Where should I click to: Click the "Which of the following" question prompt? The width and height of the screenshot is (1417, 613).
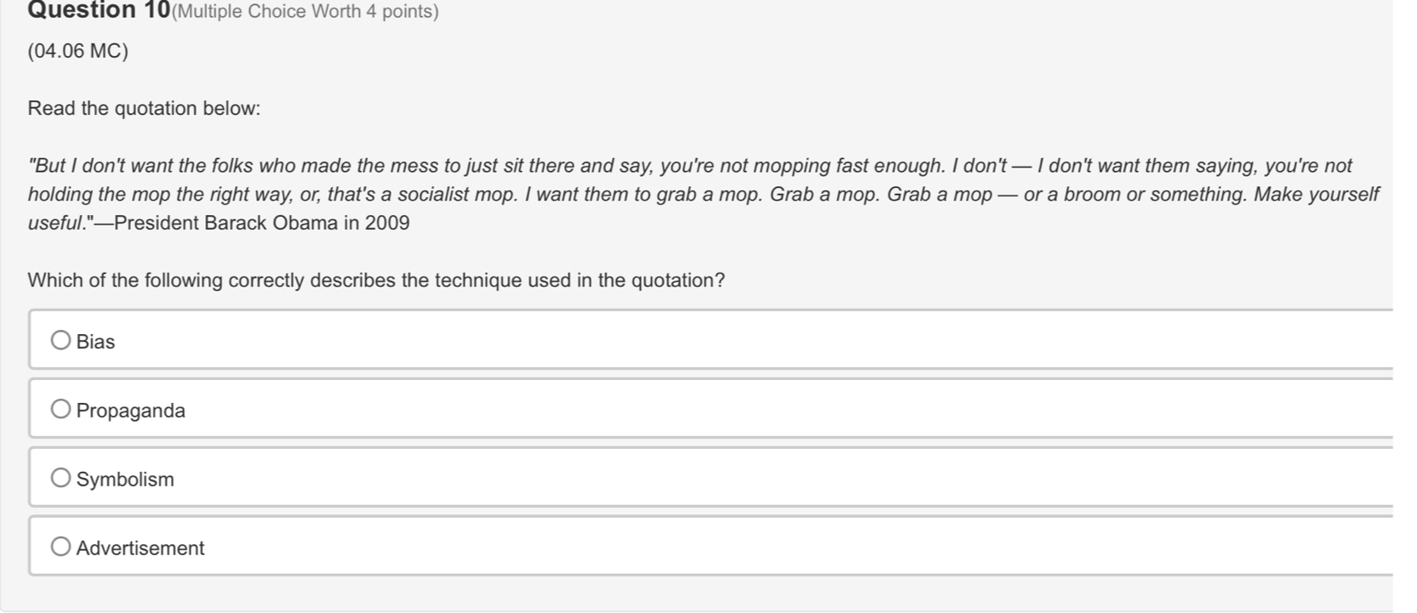point(375,281)
